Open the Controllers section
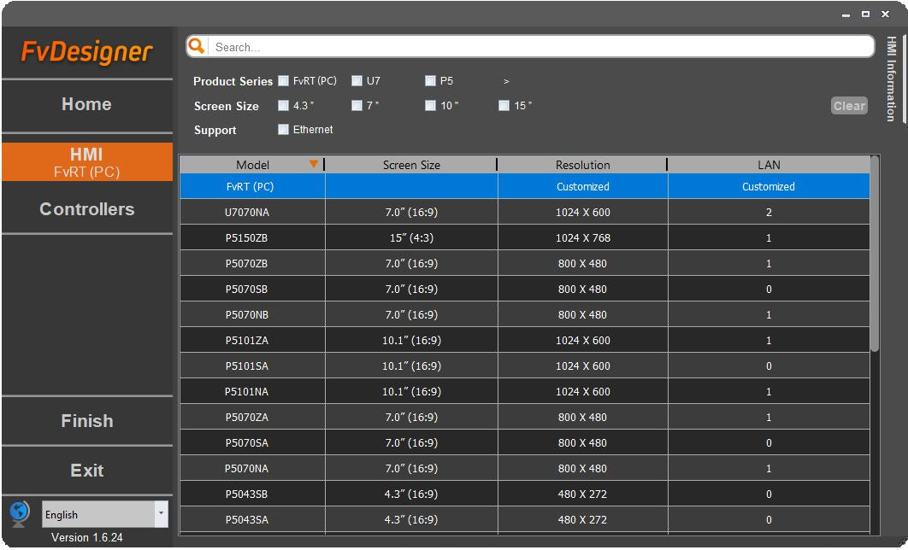 click(86, 209)
